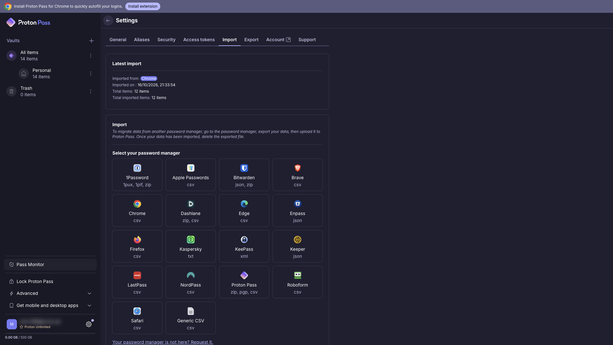Pick the NordPass import icon

coord(191,275)
